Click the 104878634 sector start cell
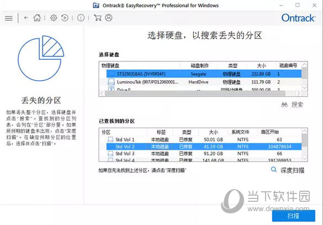Viewport: 323px width, 225px height. [x=279, y=146]
